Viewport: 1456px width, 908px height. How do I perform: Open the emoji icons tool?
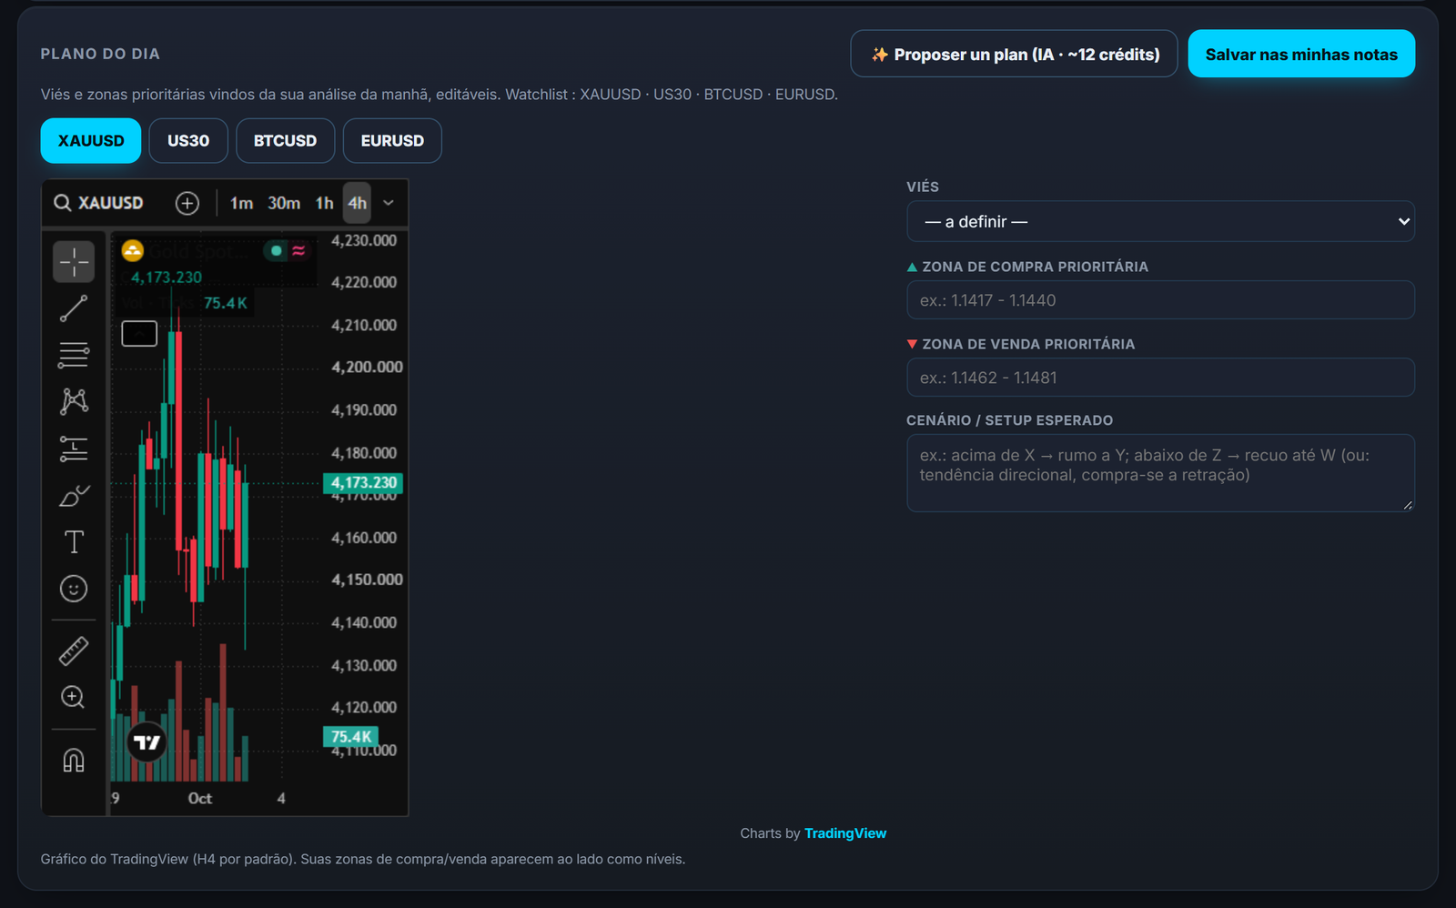pyautogui.click(x=74, y=589)
